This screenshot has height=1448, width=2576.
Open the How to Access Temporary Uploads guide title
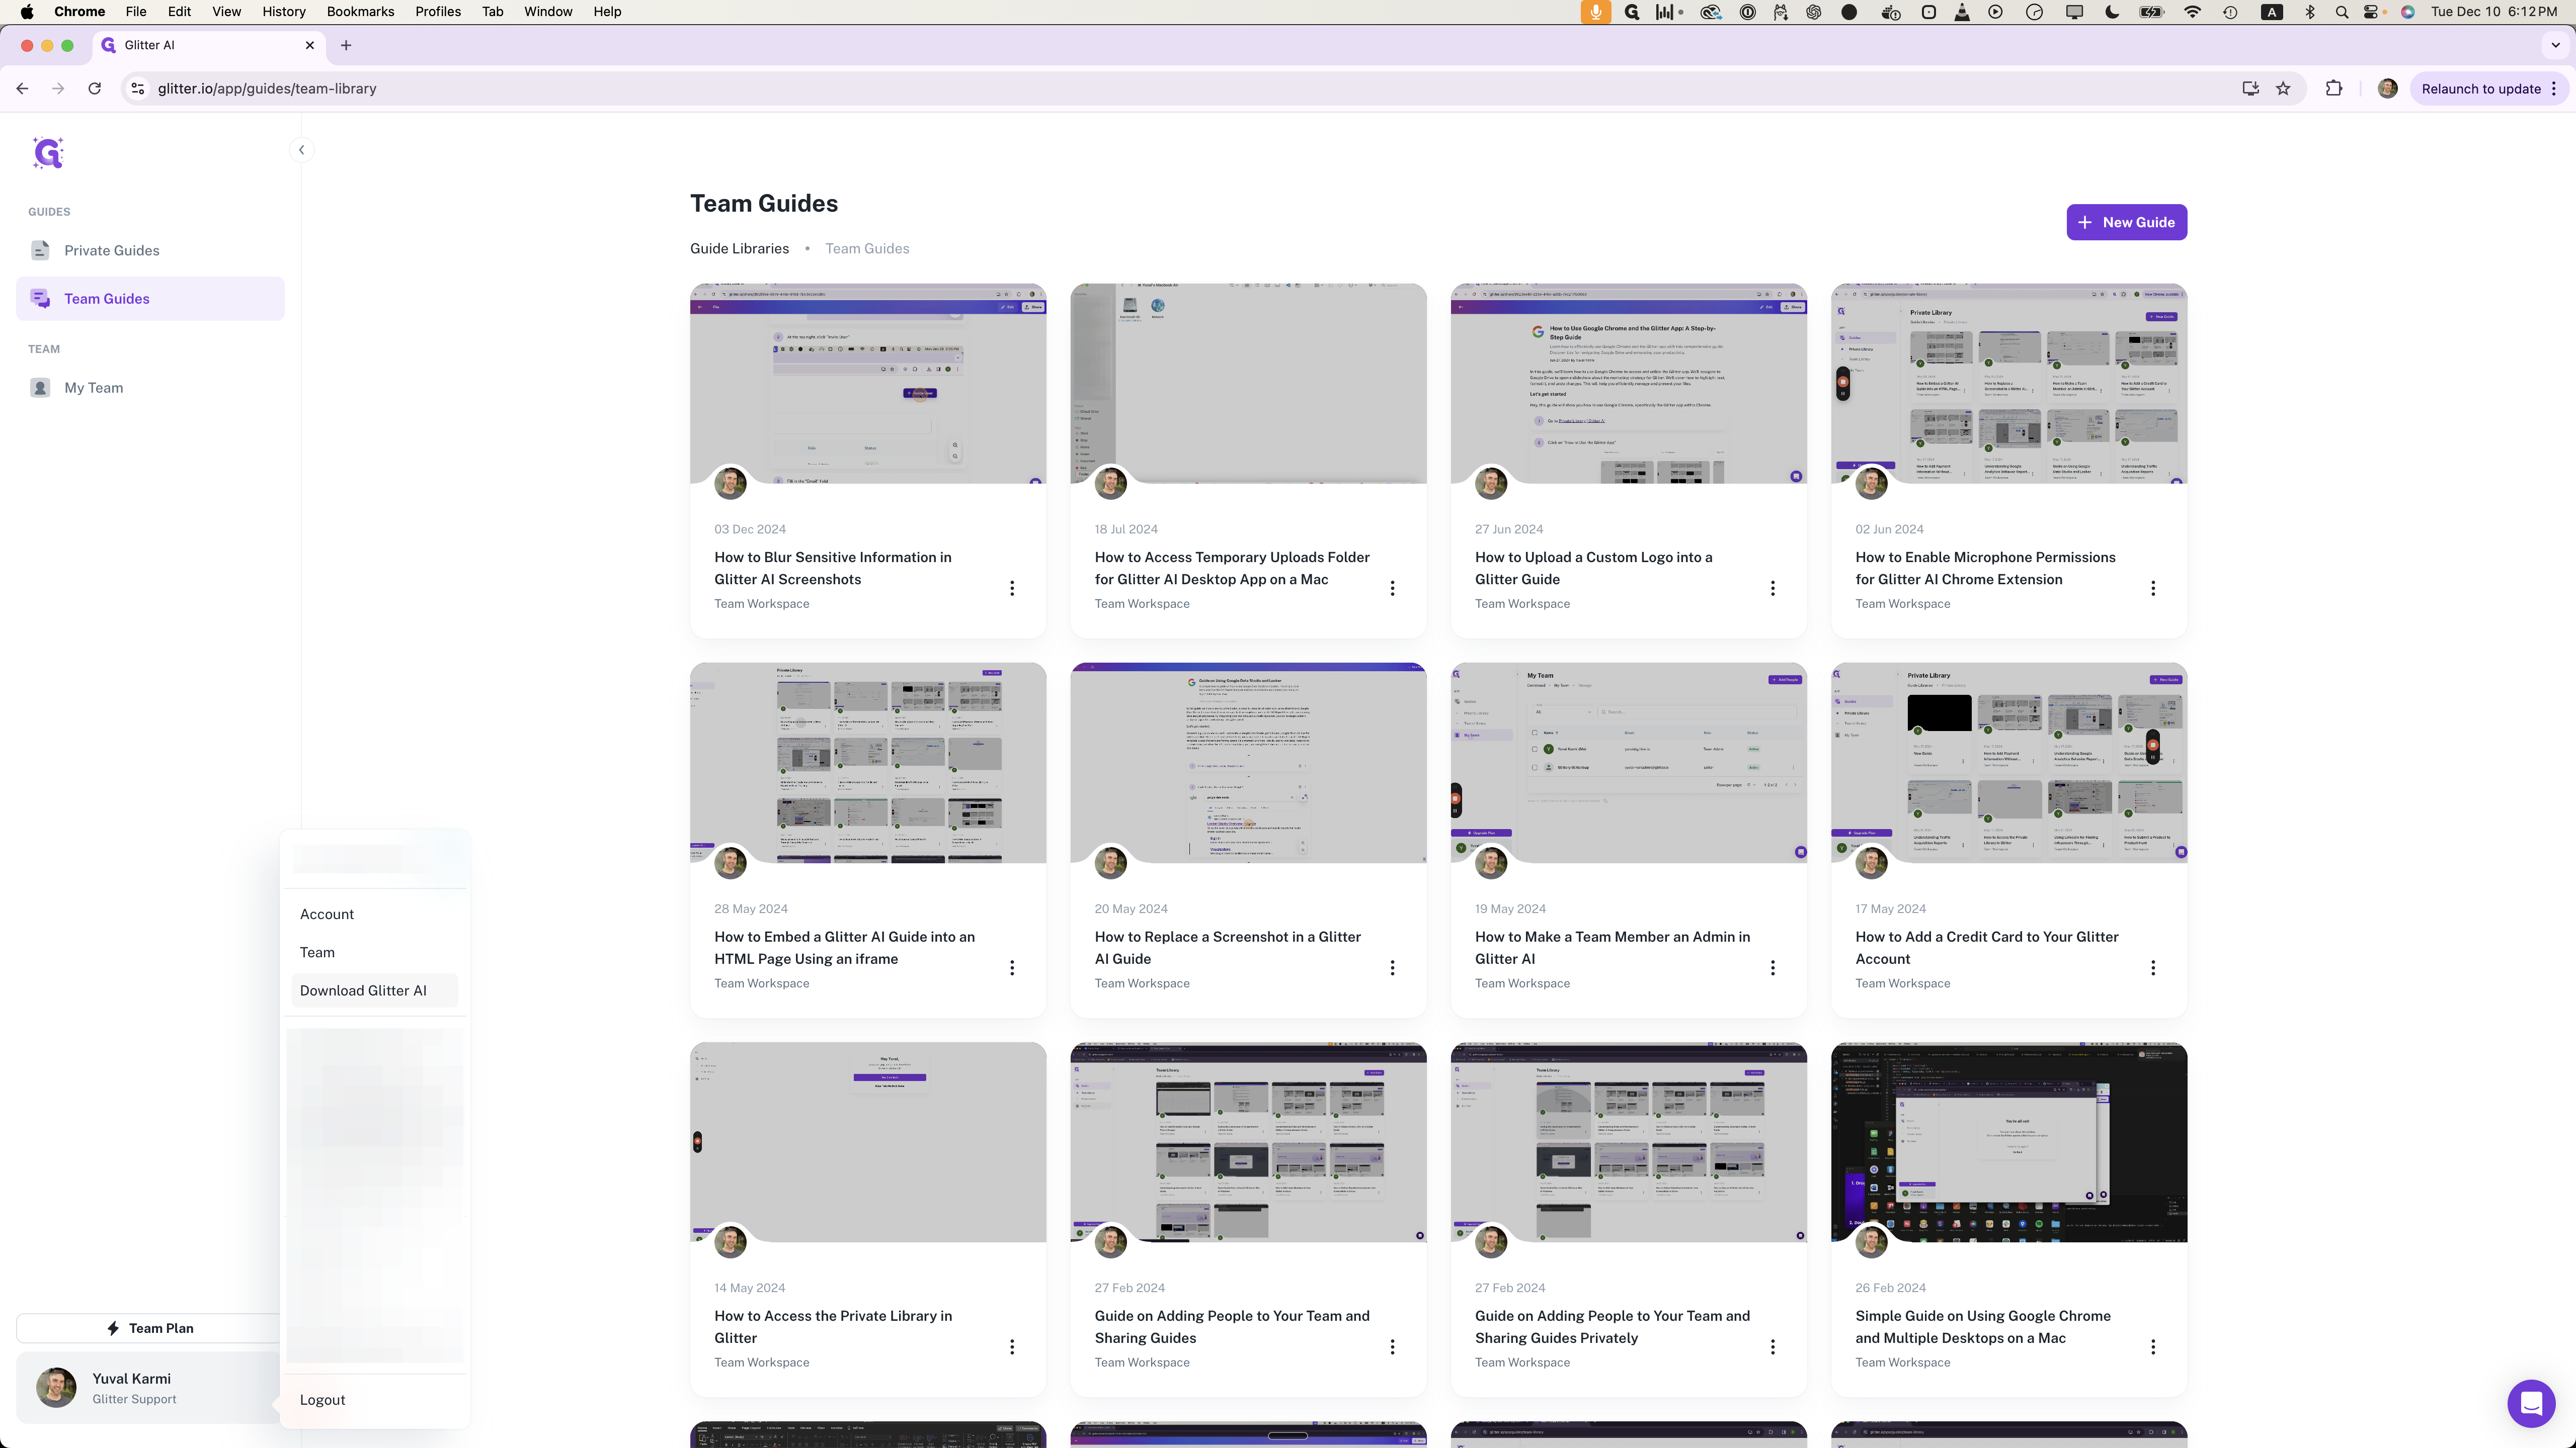(1232, 569)
